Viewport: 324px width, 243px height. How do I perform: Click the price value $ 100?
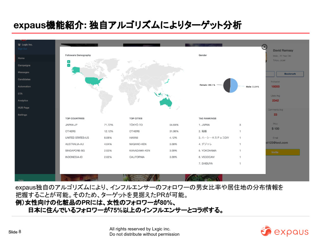point(276,128)
